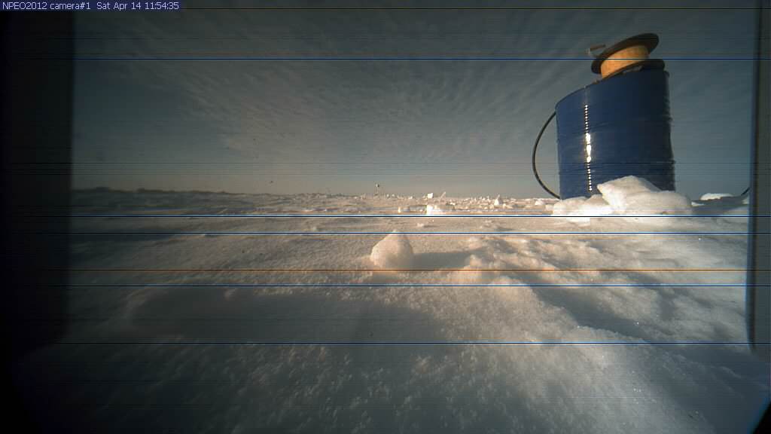
Task: Click the shadowed snow in the bottom foreground
Action: (301, 392)
